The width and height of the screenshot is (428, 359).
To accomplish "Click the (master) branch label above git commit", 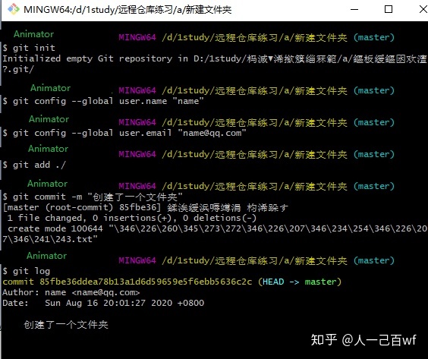I will pos(374,187).
